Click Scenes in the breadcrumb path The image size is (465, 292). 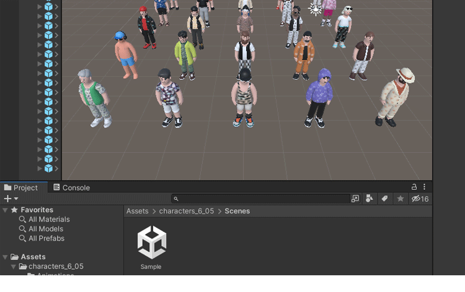[x=237, y=211]
